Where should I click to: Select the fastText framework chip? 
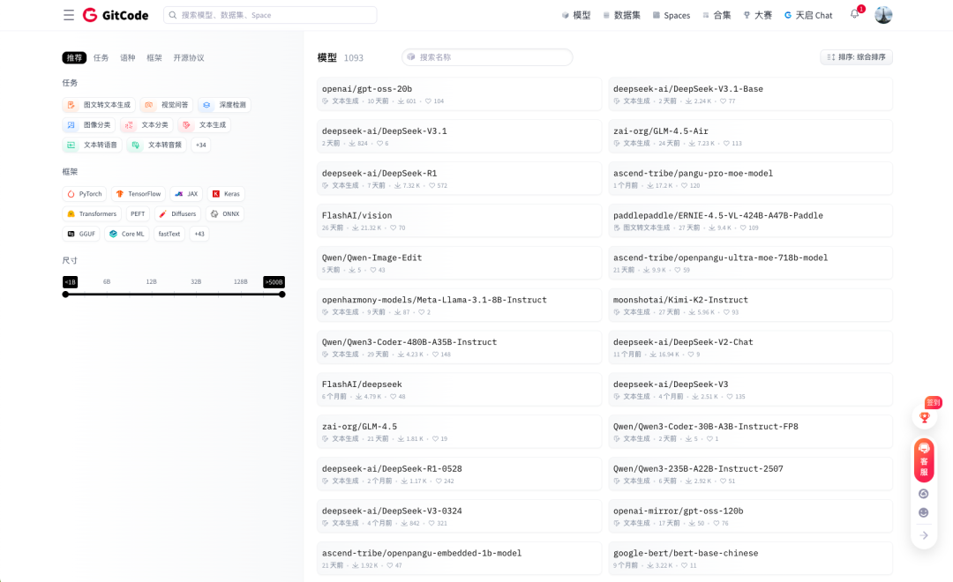[169, 234]
